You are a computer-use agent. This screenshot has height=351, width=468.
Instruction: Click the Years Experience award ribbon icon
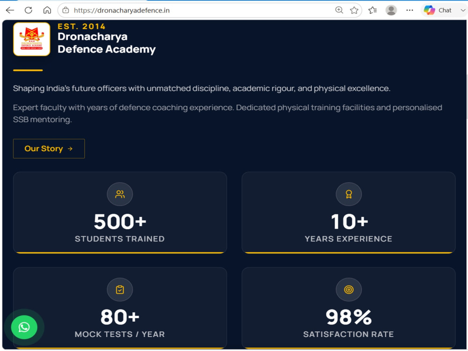pos(349,194)
